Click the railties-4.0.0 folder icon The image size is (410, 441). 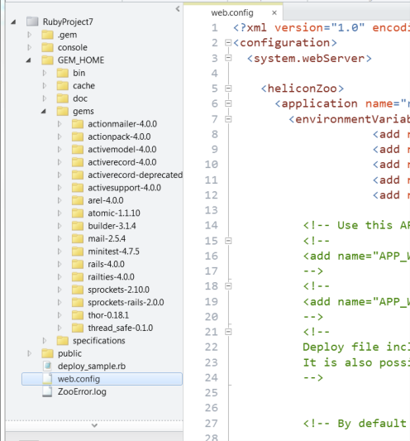78,276
